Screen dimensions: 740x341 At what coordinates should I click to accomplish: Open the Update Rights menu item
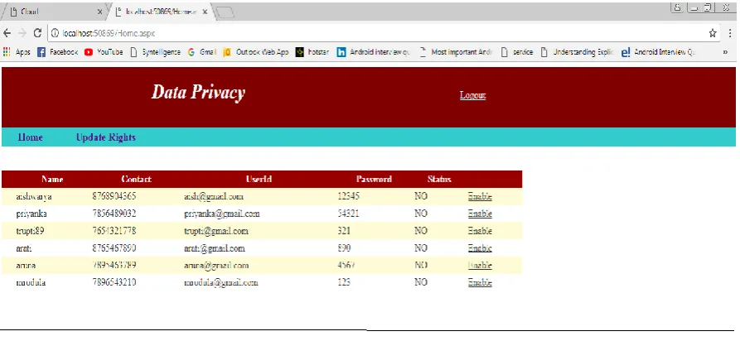pos(106,137)
